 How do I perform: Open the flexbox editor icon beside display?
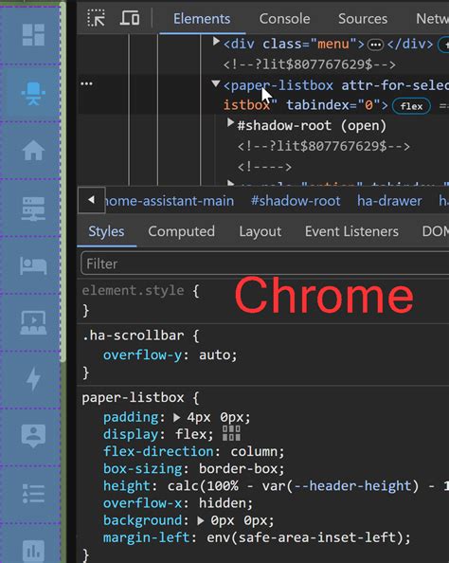[231, 433]
